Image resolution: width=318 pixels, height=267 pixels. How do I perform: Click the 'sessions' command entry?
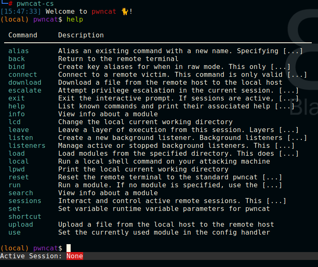(25, 201)
